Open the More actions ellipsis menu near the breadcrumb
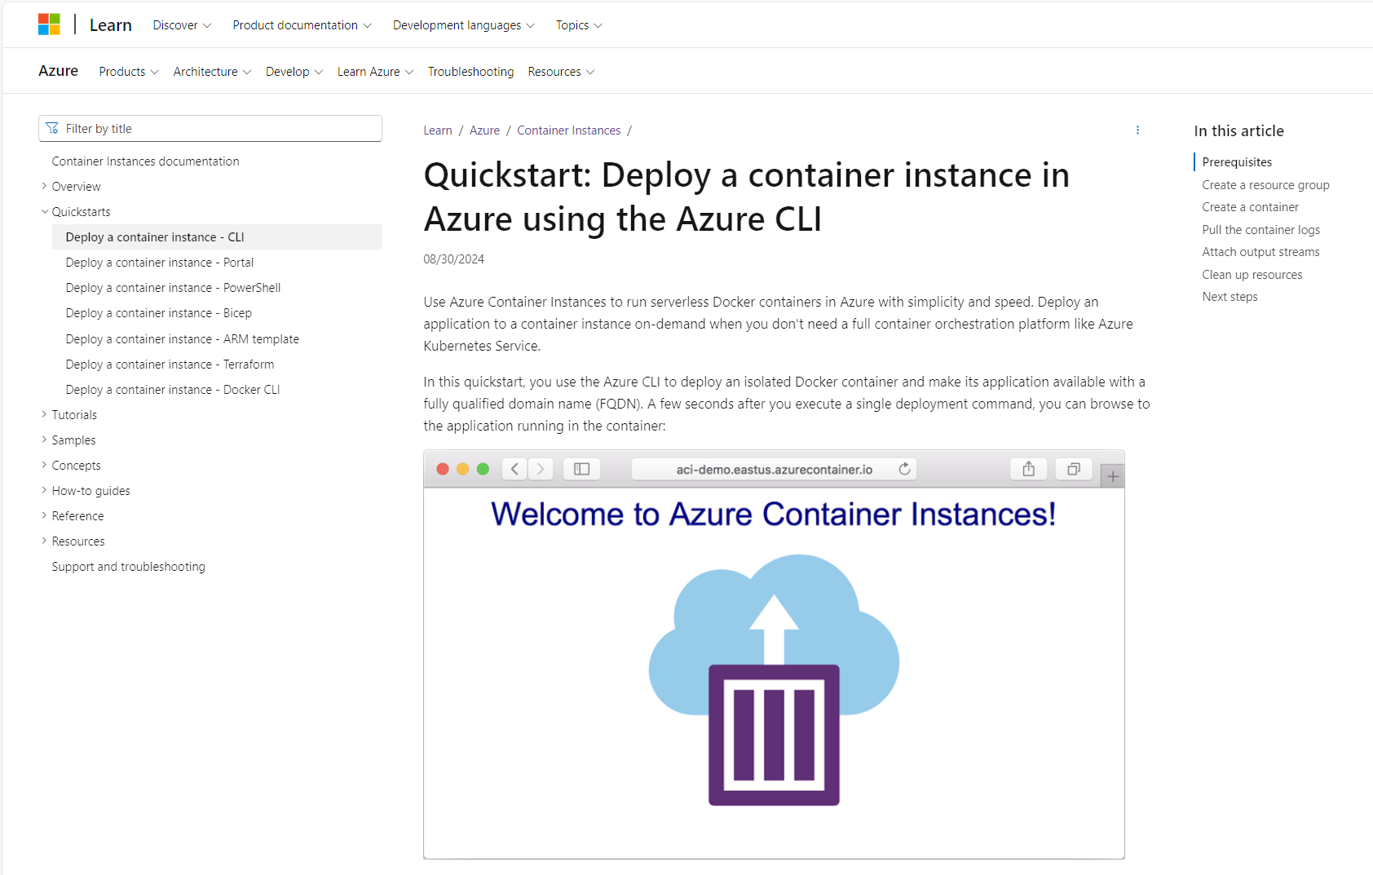 pos(1137,130)
